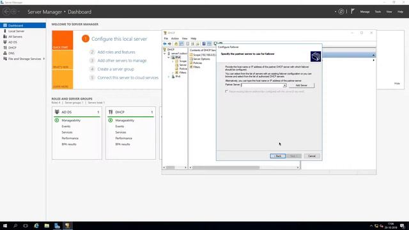Image resolution: width=409 pixels, height=230 pixels.
Task: Click Server Manager back navigation arrow
Action: pos(6,11)
